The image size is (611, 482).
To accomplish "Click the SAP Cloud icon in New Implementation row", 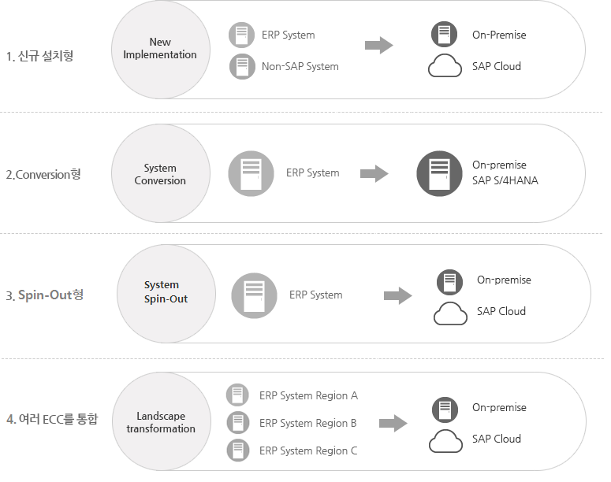I will coord(445,67).
